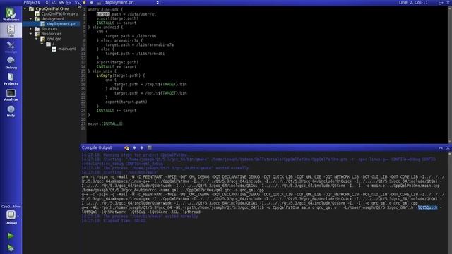Select main.qml in project tree
452x254 pixels.
(67, 49)
